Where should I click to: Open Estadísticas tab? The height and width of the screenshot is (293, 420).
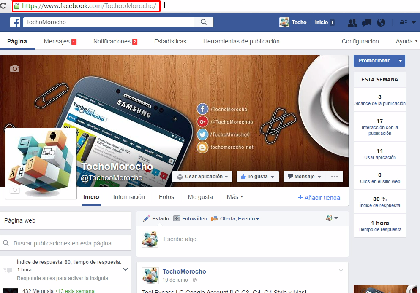pos(170,41)
